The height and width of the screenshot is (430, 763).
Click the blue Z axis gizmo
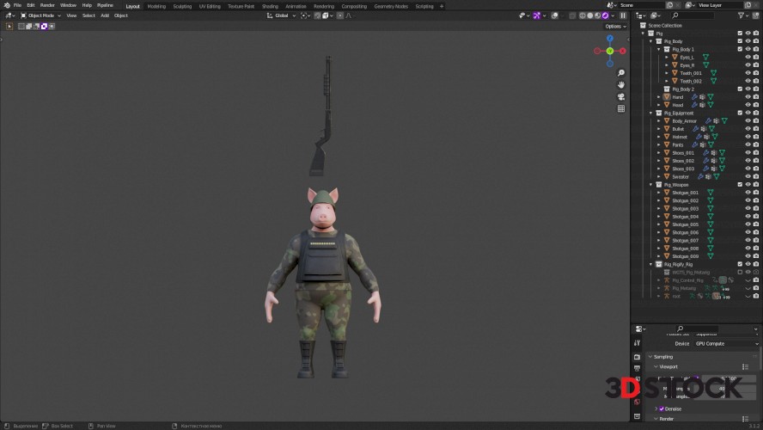coord(610,38)
